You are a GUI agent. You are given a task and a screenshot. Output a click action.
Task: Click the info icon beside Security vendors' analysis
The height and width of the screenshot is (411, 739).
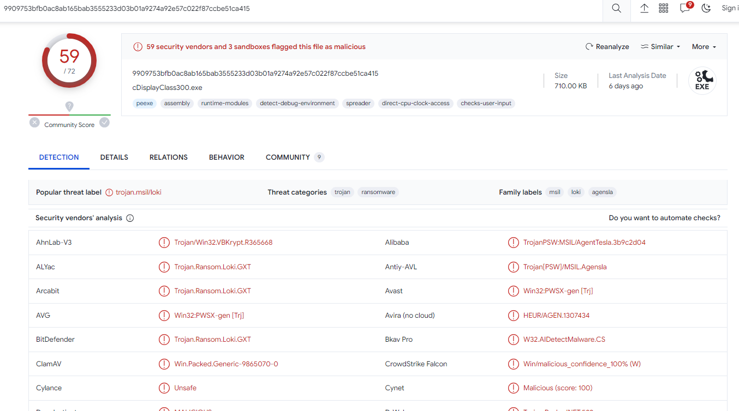pos(130,218)
